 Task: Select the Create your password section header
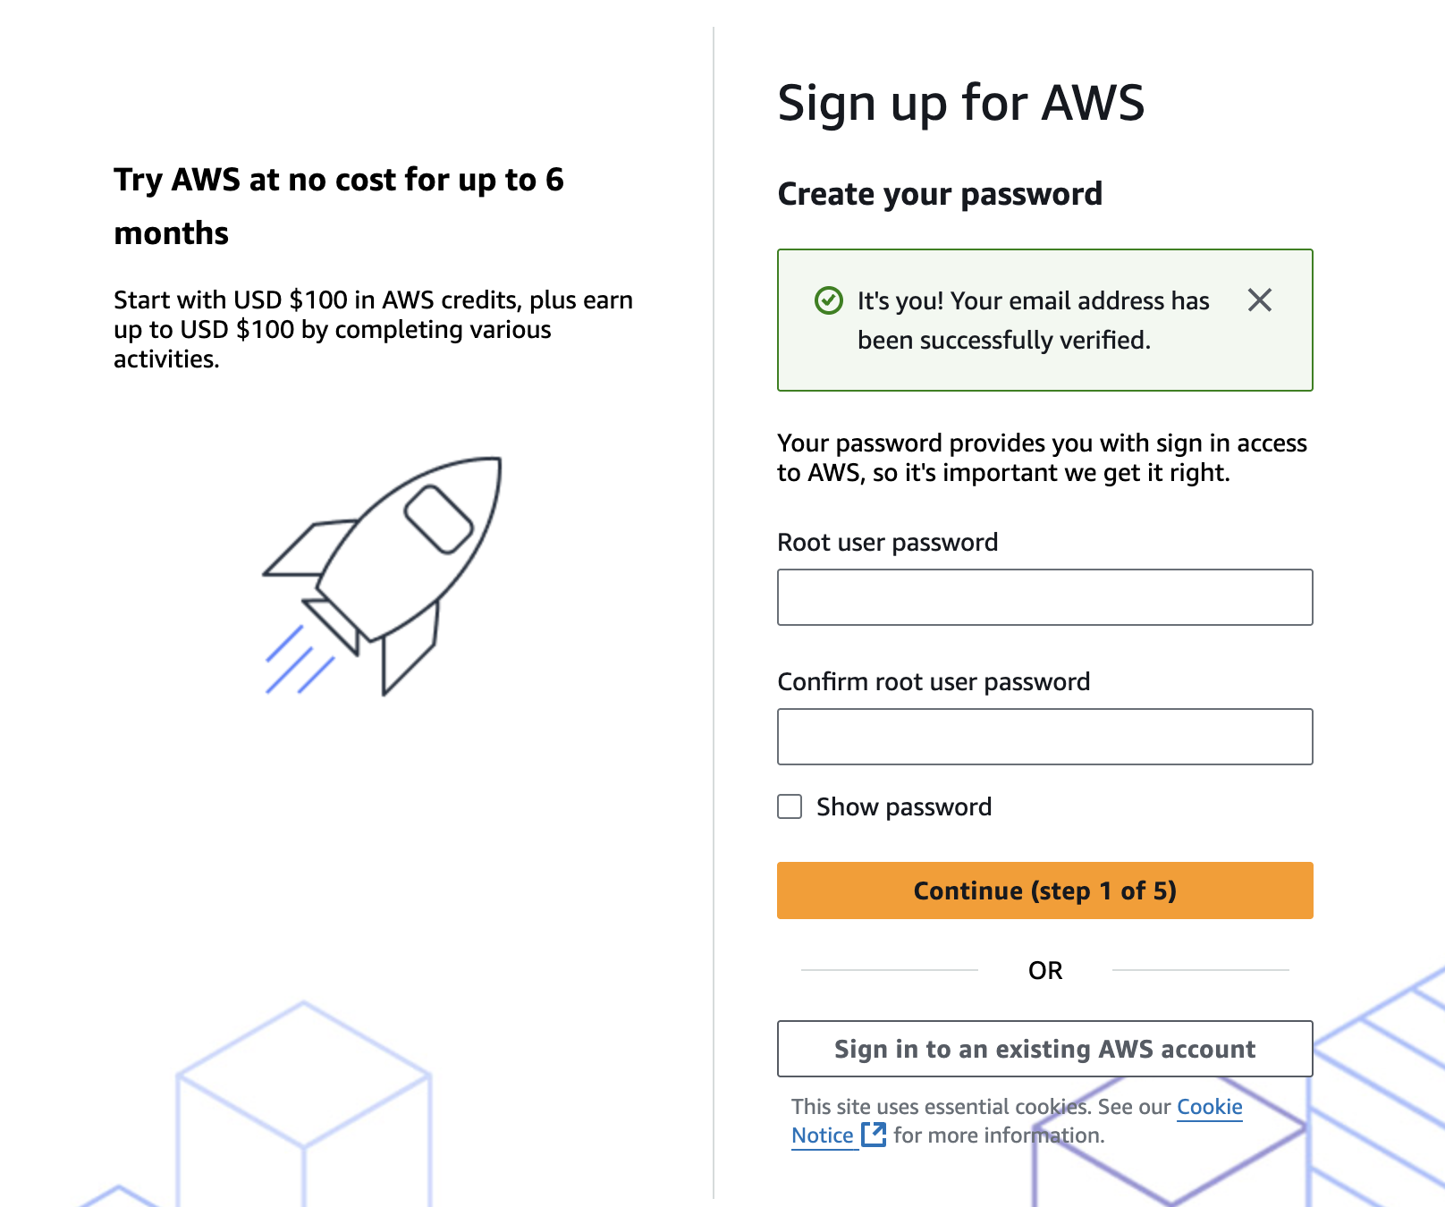940,194
